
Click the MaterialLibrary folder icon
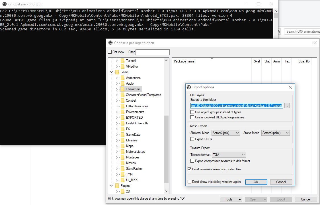[x=122, y=152]
